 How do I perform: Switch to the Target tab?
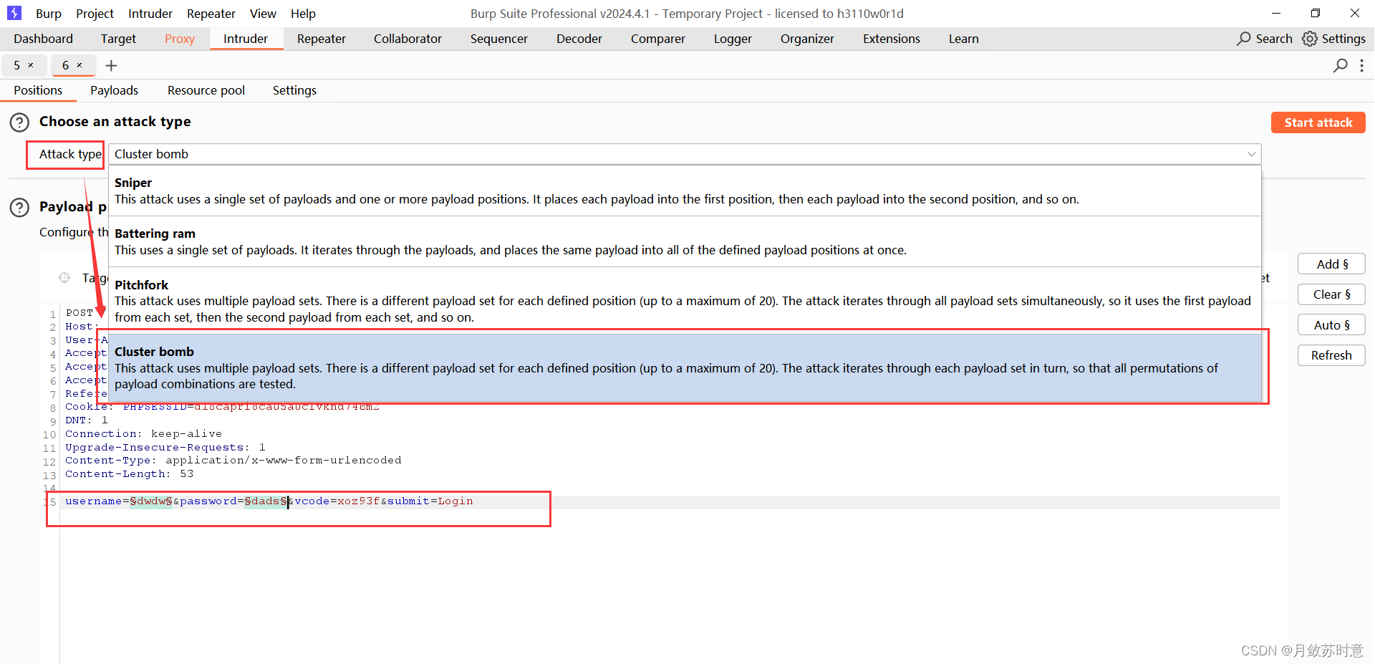(x=118, y=39)
